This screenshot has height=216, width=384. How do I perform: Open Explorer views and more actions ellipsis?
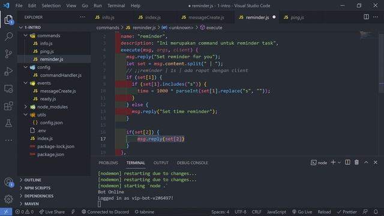[x=83, y=17]
